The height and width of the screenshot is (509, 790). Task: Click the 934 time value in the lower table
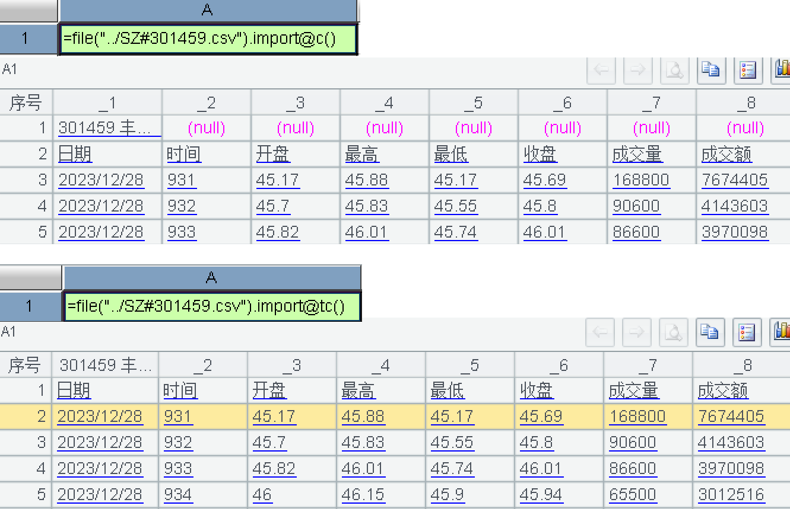click(x=178, y=495)
